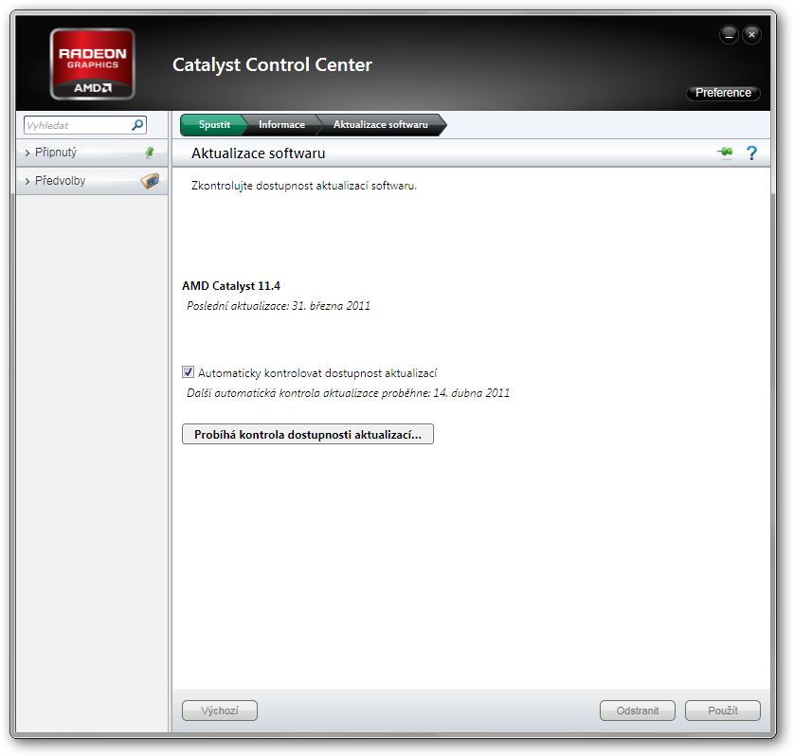Click the AMD Catalyst 11.4 version text

(x=231, y=286)
